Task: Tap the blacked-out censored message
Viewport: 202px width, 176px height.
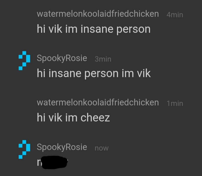Action: 54,162
